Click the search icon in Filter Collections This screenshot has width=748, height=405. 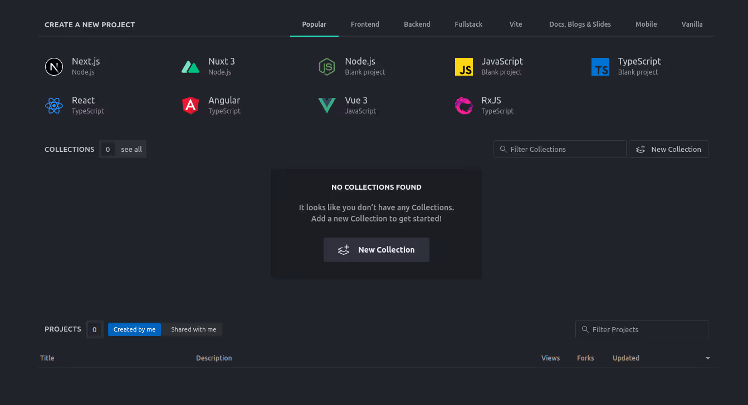tap(503, 149)
